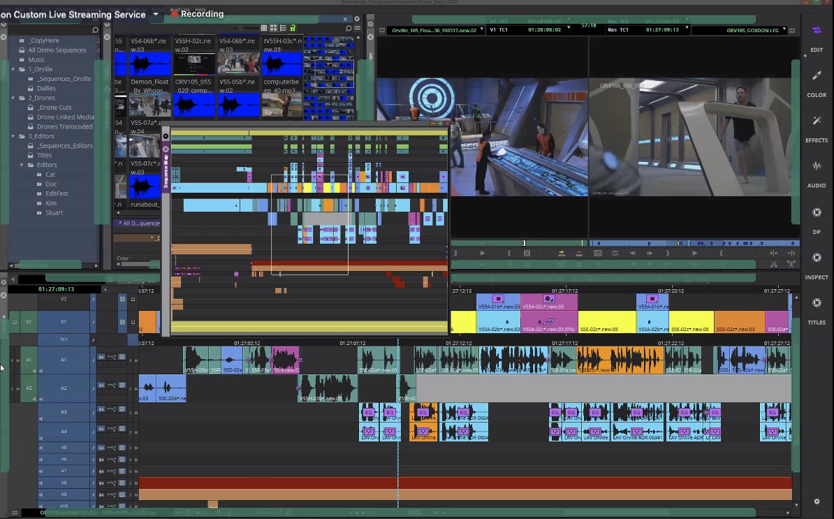
Task: Open the Titles bin
Action: coord(44,155)
